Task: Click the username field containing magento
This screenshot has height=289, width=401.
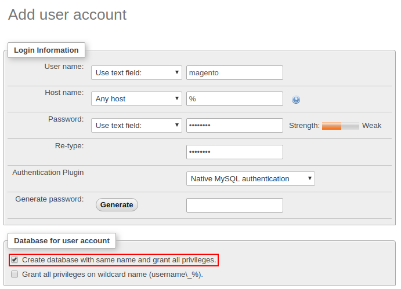Action: 234,72
